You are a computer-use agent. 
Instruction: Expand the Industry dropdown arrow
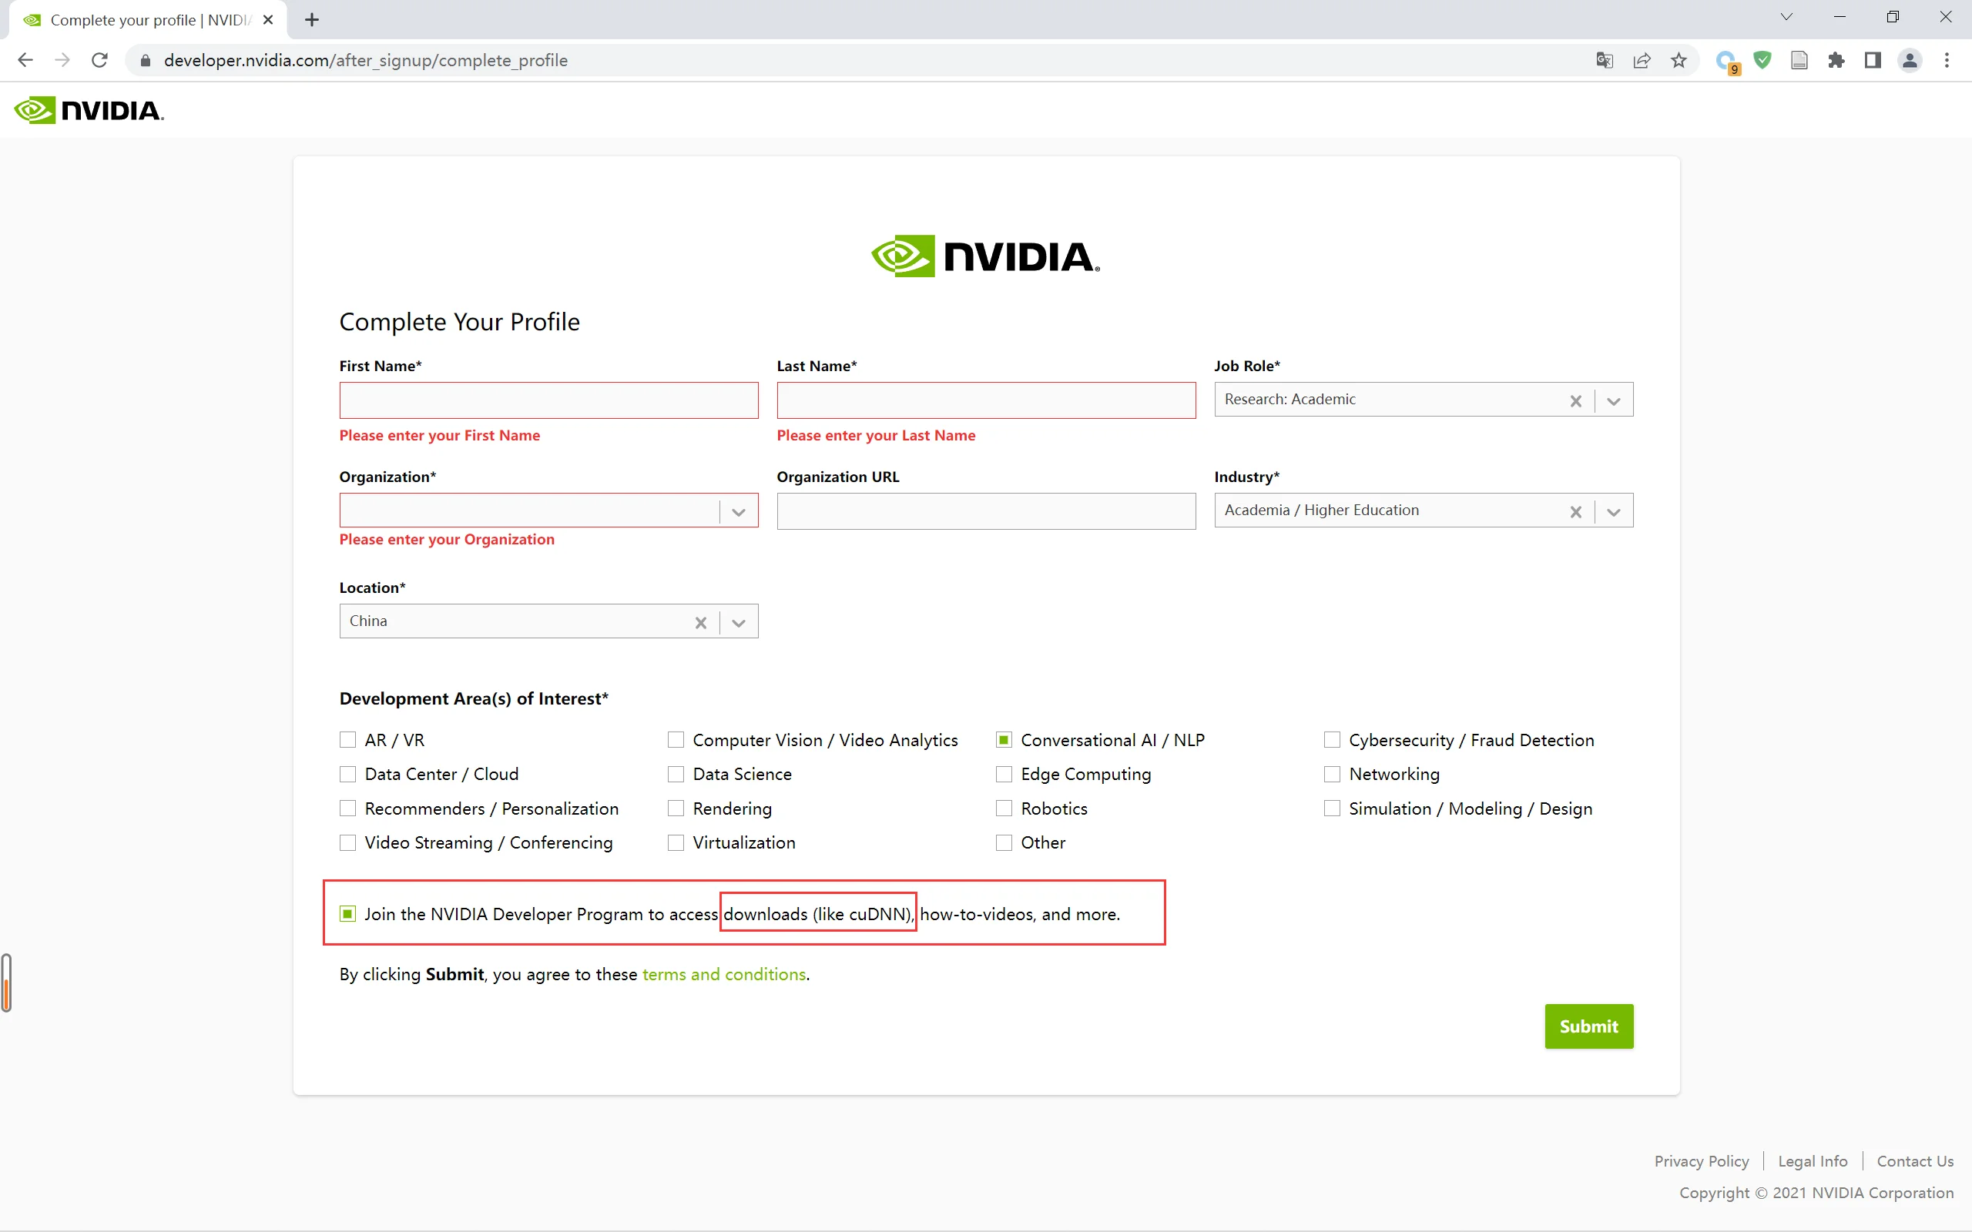pyautogui.click(x=1614, y=512)
